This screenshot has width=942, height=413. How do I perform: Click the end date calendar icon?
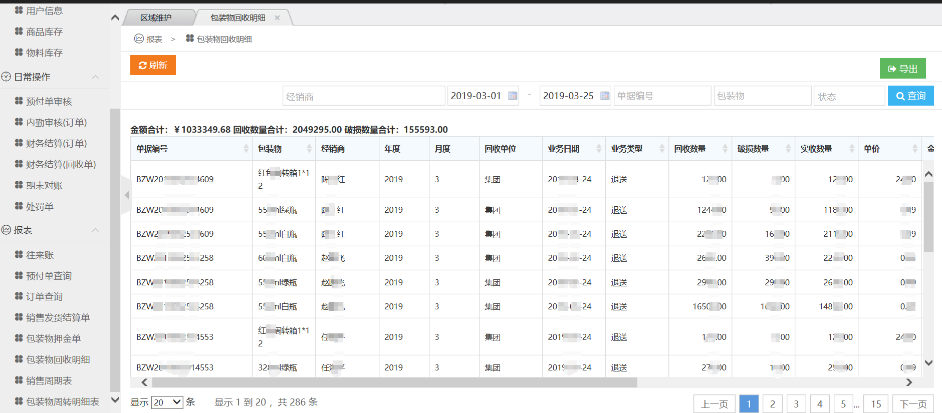coord(604,96)
